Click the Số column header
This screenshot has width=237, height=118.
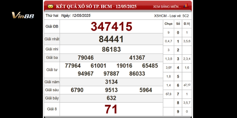tap(178, 24)
